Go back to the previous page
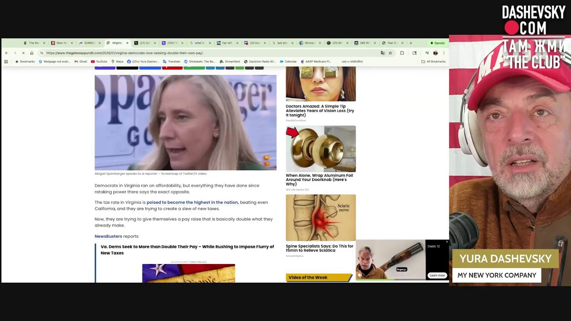The image size is (571, 321). click(x=6, y=53)
